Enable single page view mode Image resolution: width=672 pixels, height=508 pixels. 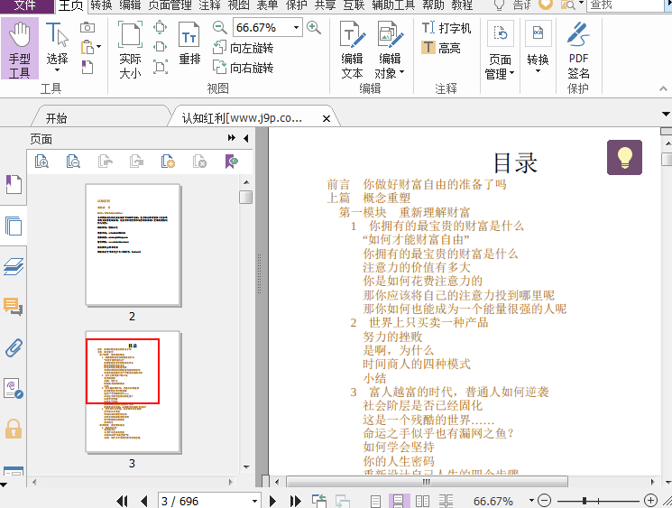pos(375,501)
